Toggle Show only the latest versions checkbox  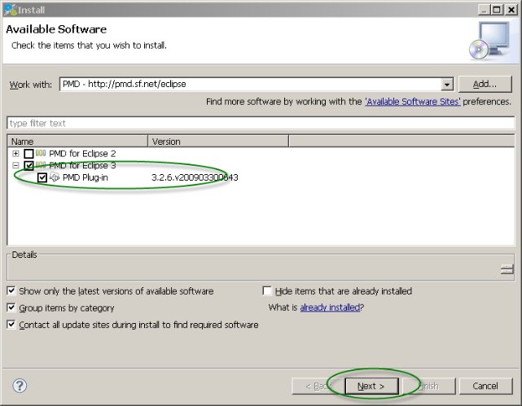11,291
